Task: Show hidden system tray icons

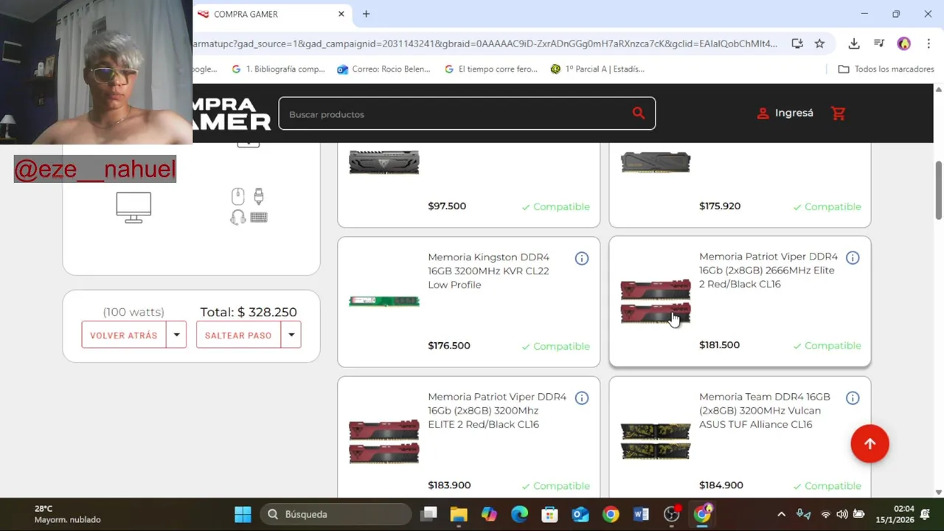Action: point(782,514)
